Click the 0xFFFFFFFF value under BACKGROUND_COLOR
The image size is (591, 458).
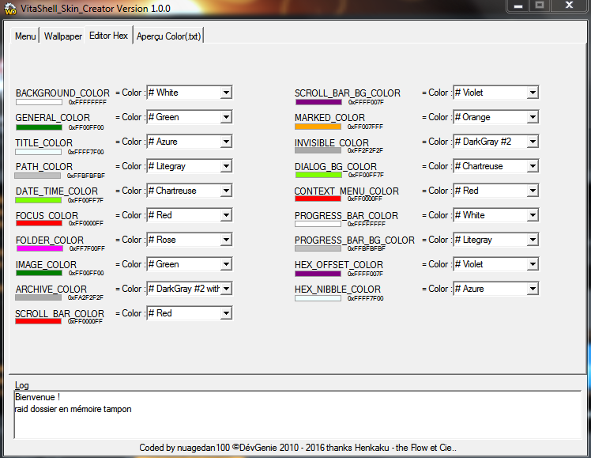[88, 102]
